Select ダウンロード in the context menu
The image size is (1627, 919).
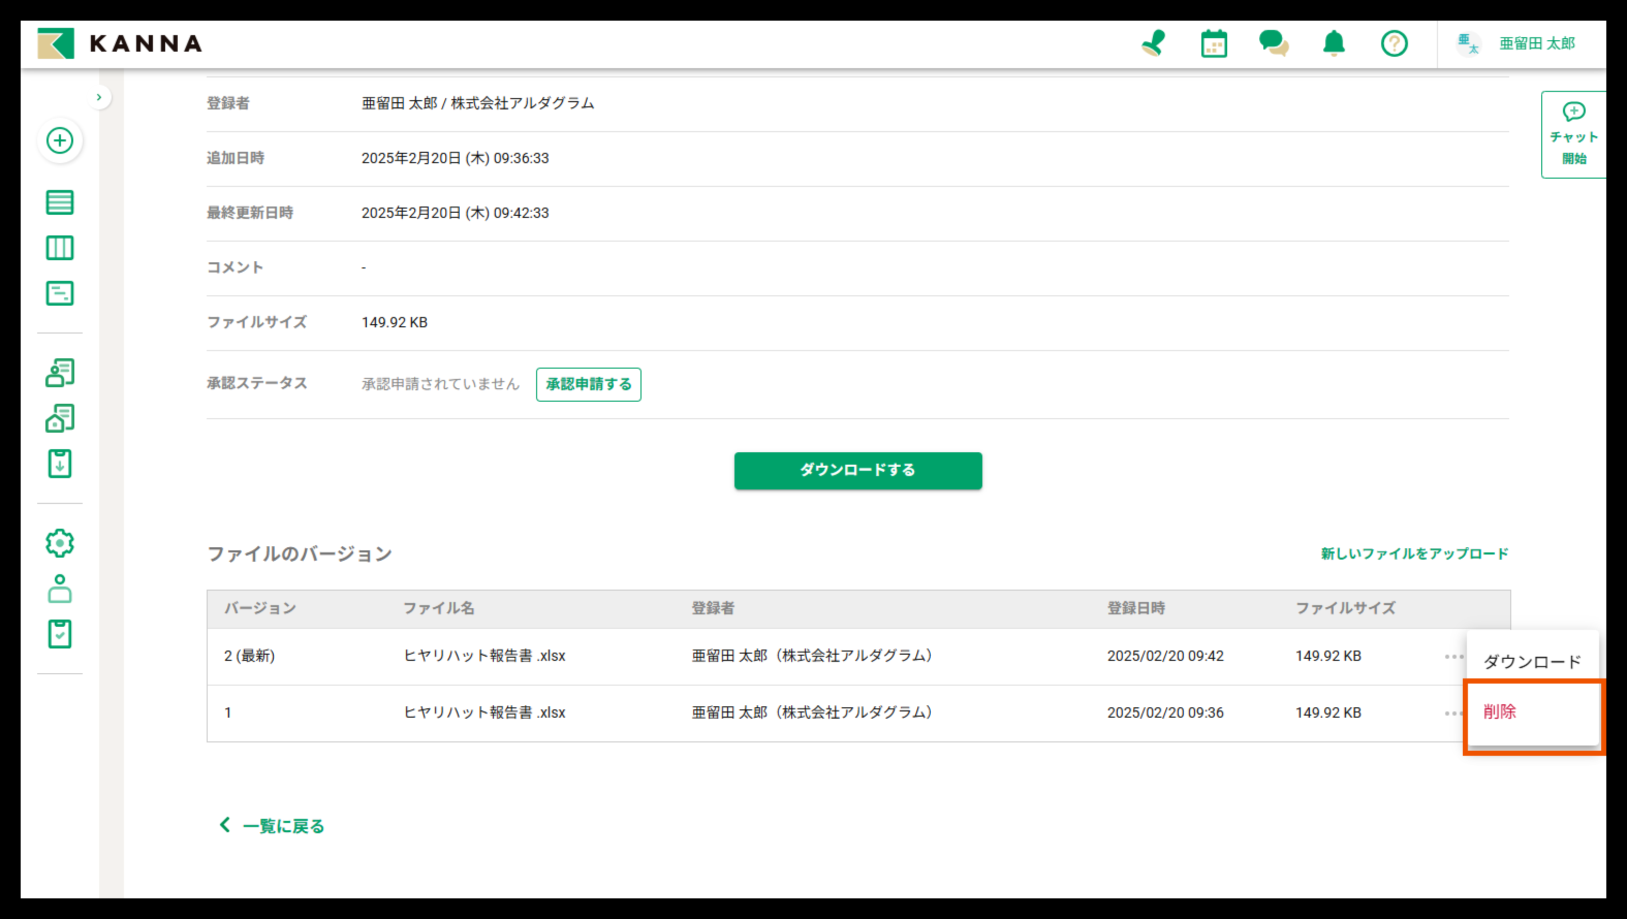click(1532, 661)
